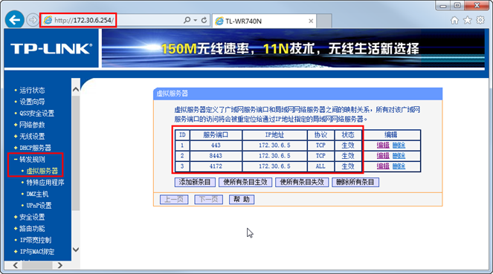Open 运行状态 in sidebar
493x274 pixels.
click(x=32, y=91)
